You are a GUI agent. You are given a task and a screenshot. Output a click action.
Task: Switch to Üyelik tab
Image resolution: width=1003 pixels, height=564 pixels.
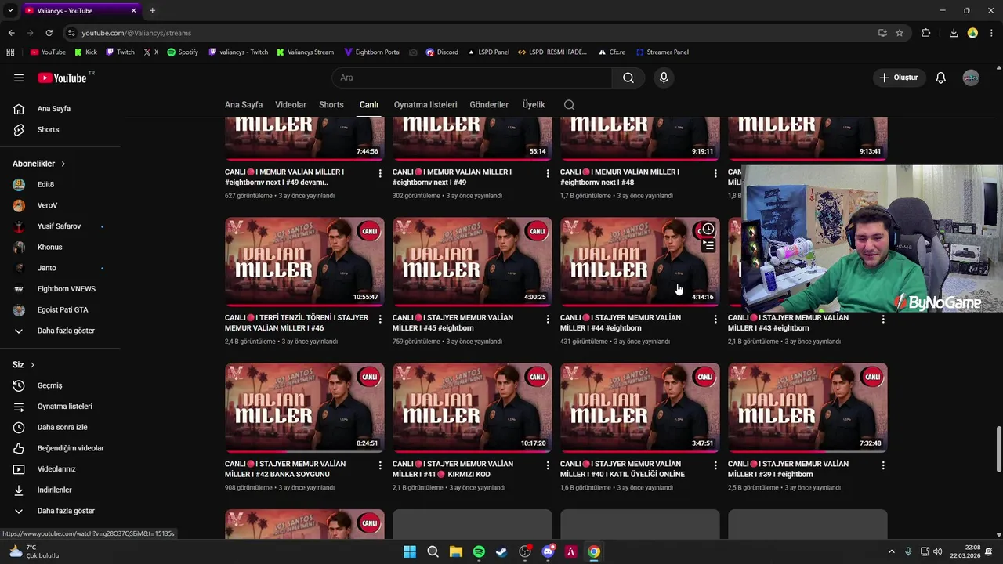[x=534, y=105]
